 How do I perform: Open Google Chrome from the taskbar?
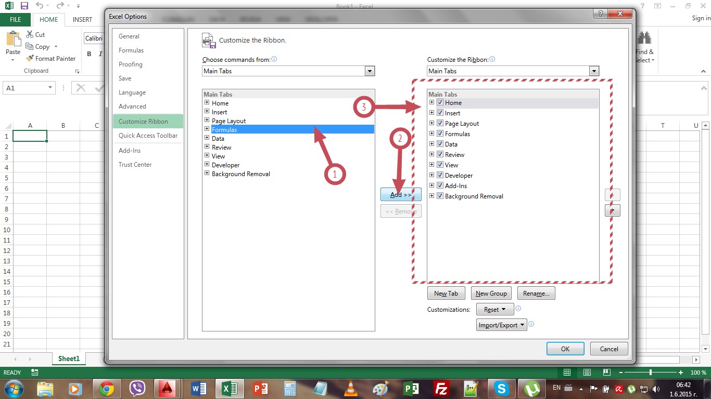[x=107, y=388]
